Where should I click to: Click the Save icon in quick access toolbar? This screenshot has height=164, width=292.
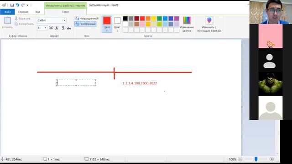(x=12, y=5)
